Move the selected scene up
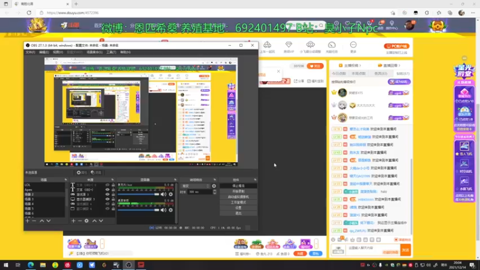The width and height of the screenshot is (480, 270). coord(42,221)
